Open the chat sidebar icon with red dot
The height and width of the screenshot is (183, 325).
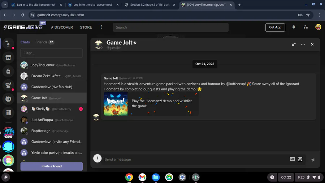8,44
